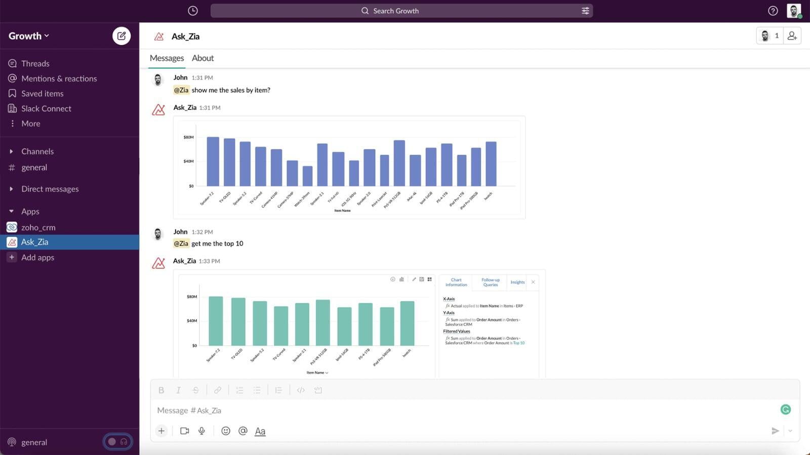Screen dimensions: 810x455
Task: Toggle bold formatting
Action: pyautogui.click(x=161, y=390)
